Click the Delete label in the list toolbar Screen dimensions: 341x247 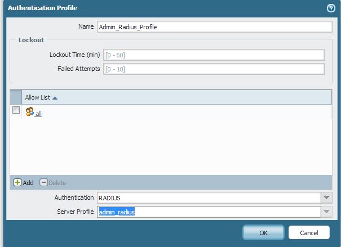click(x=57, y=183)
